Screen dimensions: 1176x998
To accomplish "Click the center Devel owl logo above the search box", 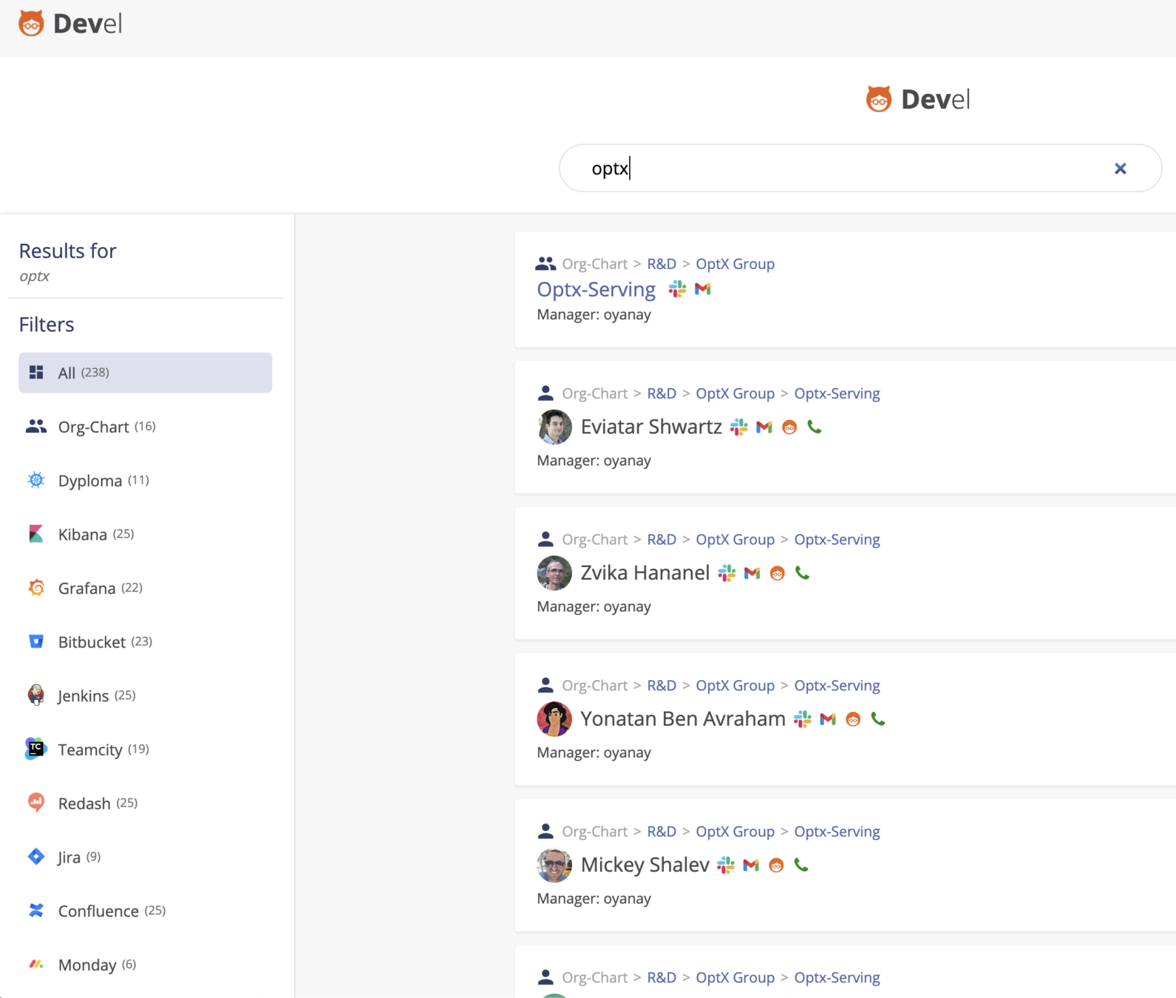I will point(917,99).
